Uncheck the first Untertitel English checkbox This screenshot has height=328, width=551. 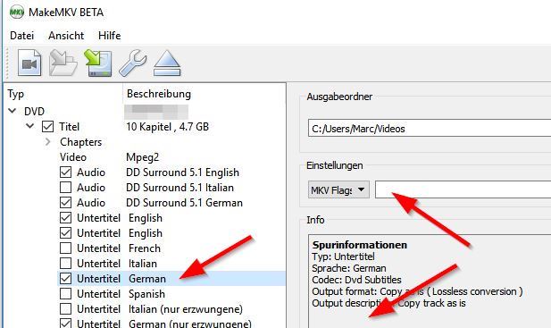pos(66,217)
